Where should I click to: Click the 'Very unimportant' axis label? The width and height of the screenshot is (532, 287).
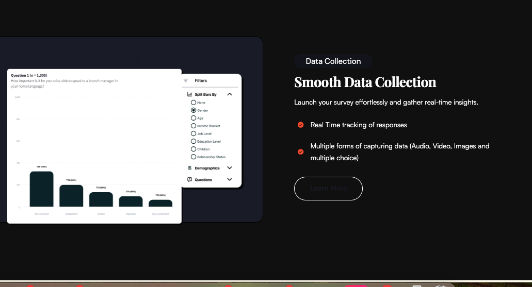[x=160, y=214]
